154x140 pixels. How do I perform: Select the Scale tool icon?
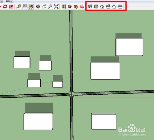point(11,6)
